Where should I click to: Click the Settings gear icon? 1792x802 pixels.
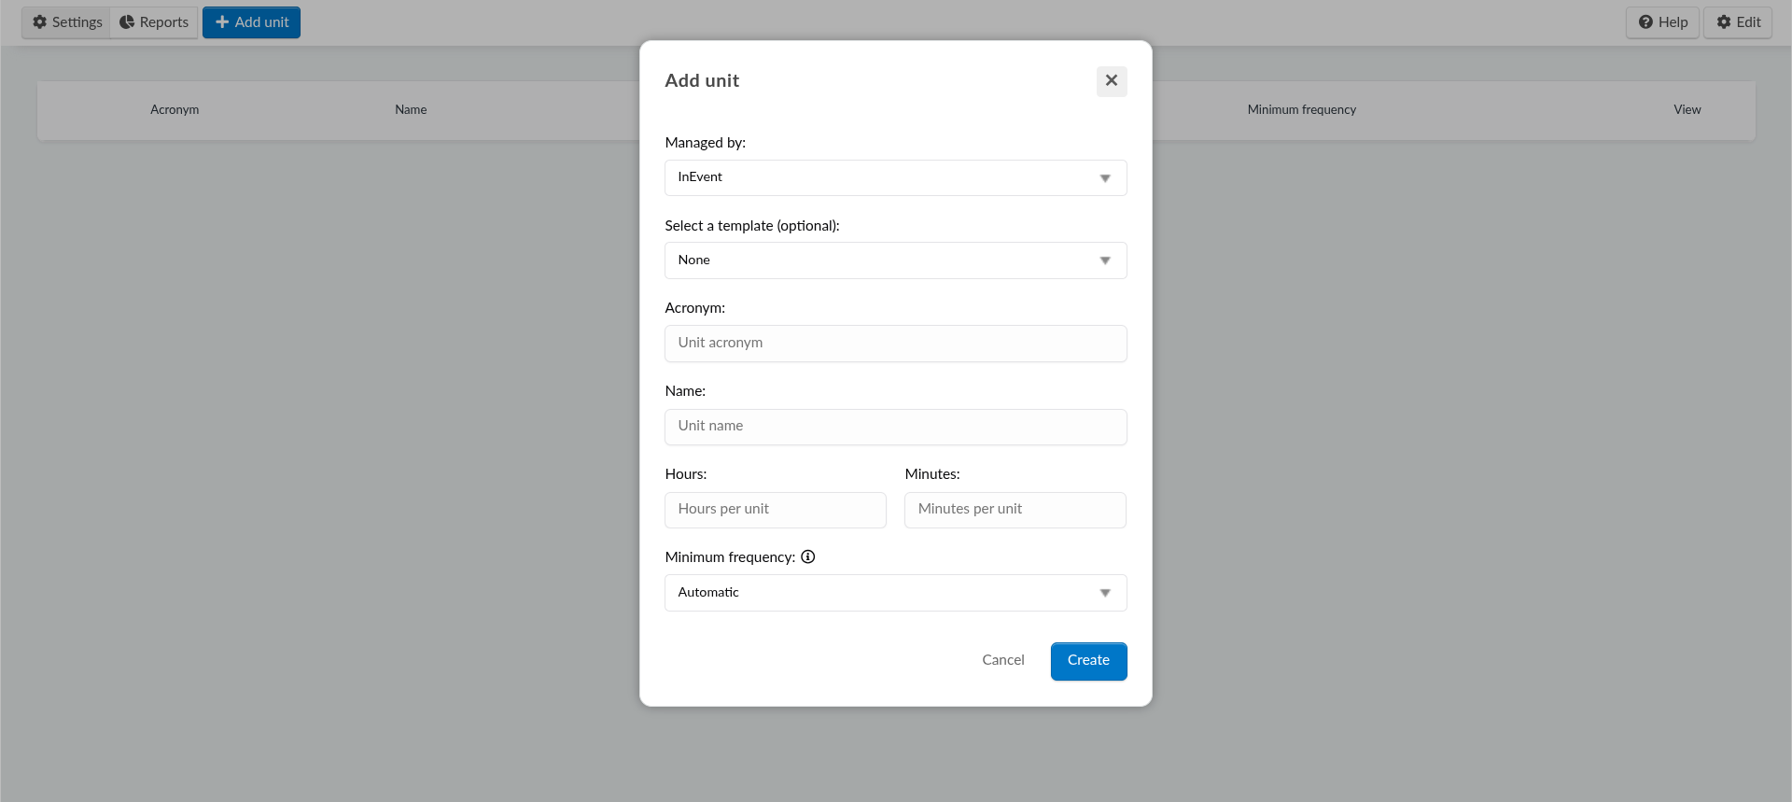pyautogui.click(x=40, y=22)
